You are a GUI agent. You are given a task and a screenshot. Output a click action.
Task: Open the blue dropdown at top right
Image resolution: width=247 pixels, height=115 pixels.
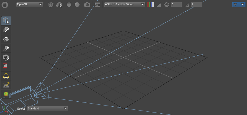238,4
